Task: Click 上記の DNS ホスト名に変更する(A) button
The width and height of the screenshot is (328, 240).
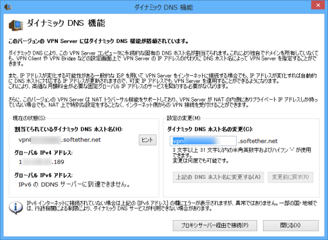Action: click(x=218, y=177)
